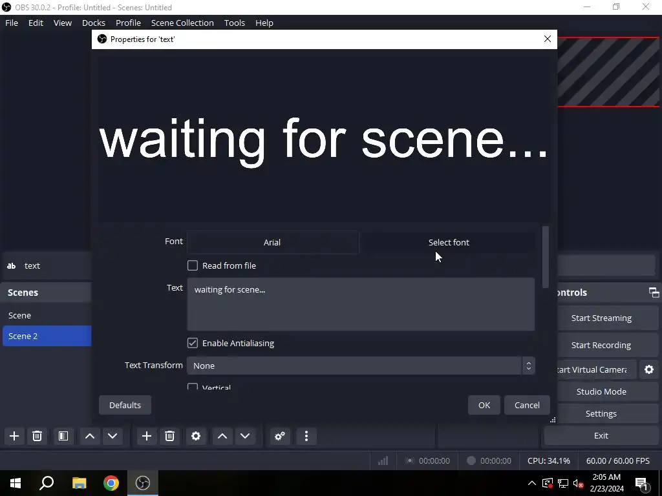
Task: Open the Edit menu
Action: [x=36, y=23]
